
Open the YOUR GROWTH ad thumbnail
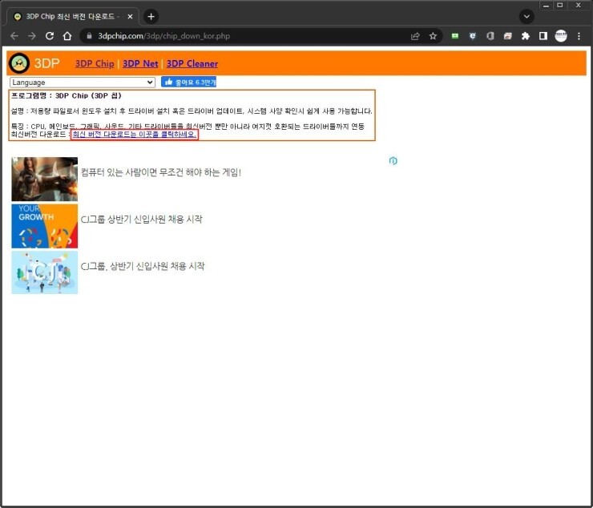point(45,226)
